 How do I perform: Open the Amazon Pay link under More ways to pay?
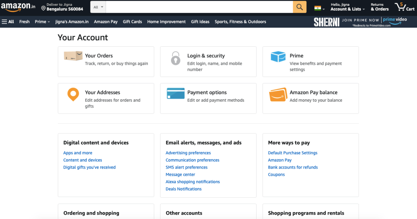(x=280, y=160)
